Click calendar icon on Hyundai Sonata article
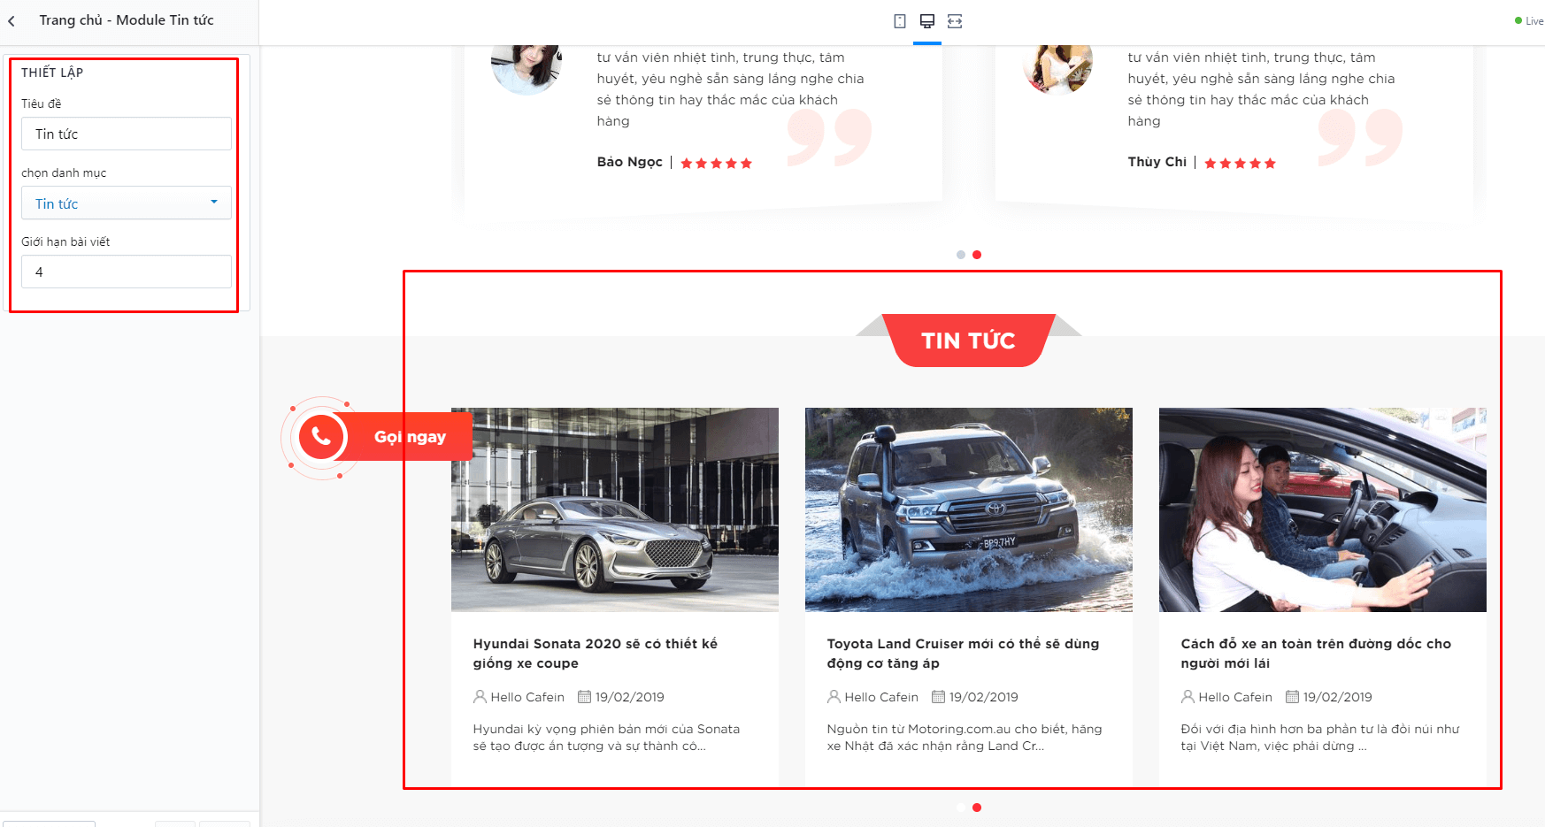Screen dimensions: 1545x827 tap(585, 697)
